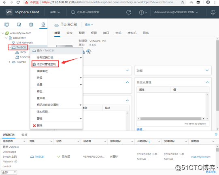Click the custom attributes horizontal scrollbar
This screenshot has width=219, height=175.
pos(171,119)
